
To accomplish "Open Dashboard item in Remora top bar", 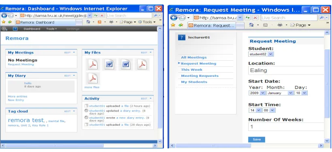I will [32, 29].
